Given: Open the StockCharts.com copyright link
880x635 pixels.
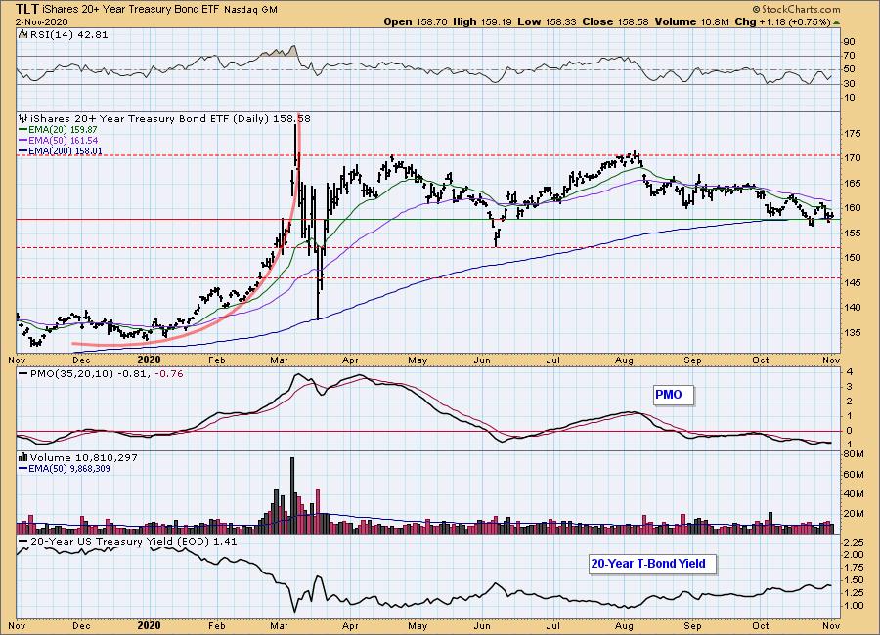Looking at the screenshot, I should tap(796, 9).
